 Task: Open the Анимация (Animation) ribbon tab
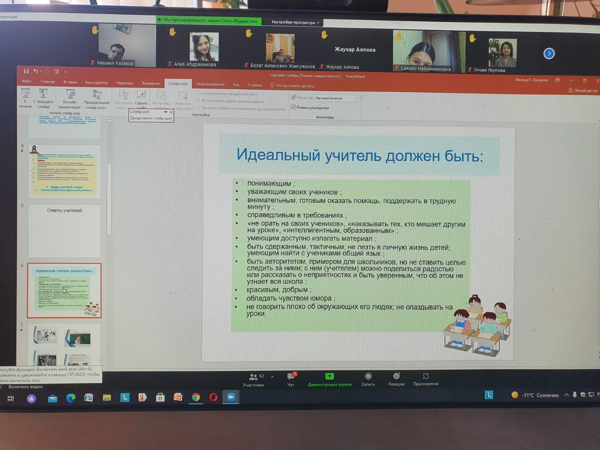[x=151, y=83]
